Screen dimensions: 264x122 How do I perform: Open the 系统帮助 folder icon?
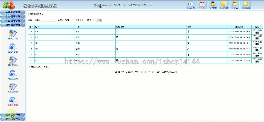tap(224, 5)
